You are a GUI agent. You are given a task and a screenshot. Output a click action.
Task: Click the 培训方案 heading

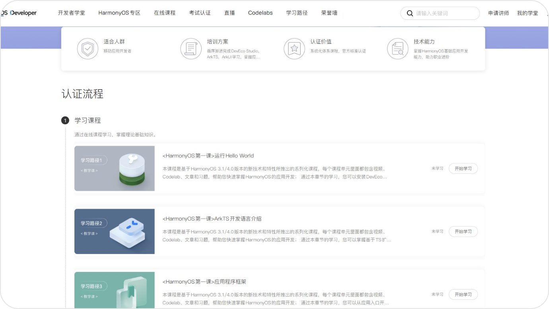pyautogui.click(x=218, y=41)
